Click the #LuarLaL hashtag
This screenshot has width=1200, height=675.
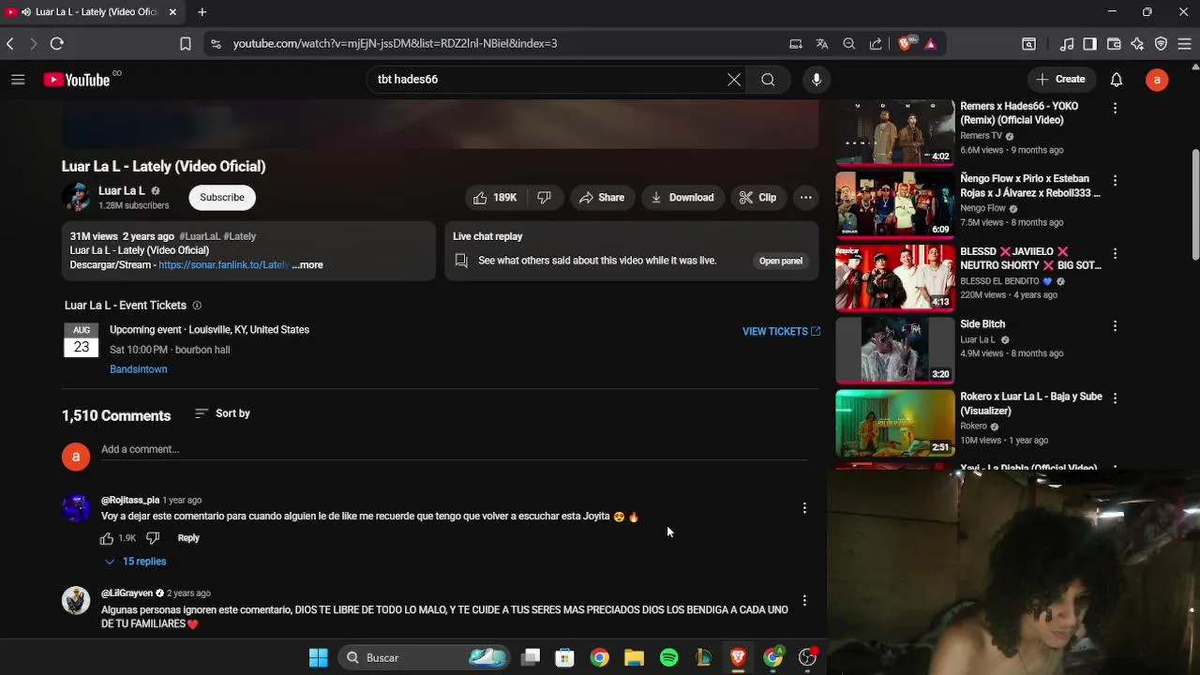(200, 236)
